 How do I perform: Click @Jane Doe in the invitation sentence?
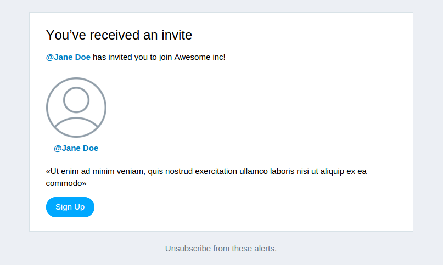click(68, 57)
